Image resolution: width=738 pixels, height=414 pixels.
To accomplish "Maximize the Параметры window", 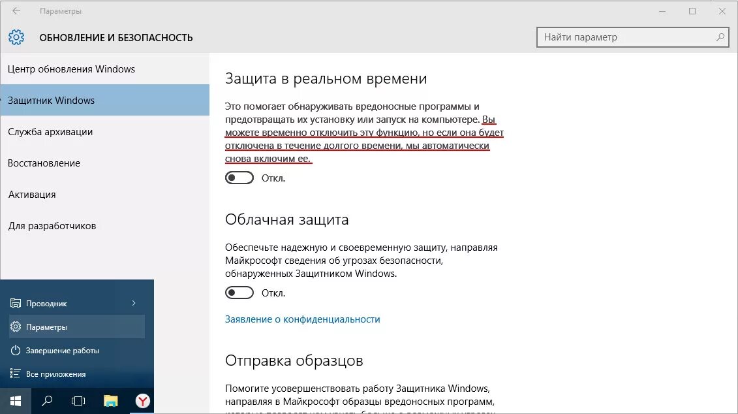I will pos(692,11).
